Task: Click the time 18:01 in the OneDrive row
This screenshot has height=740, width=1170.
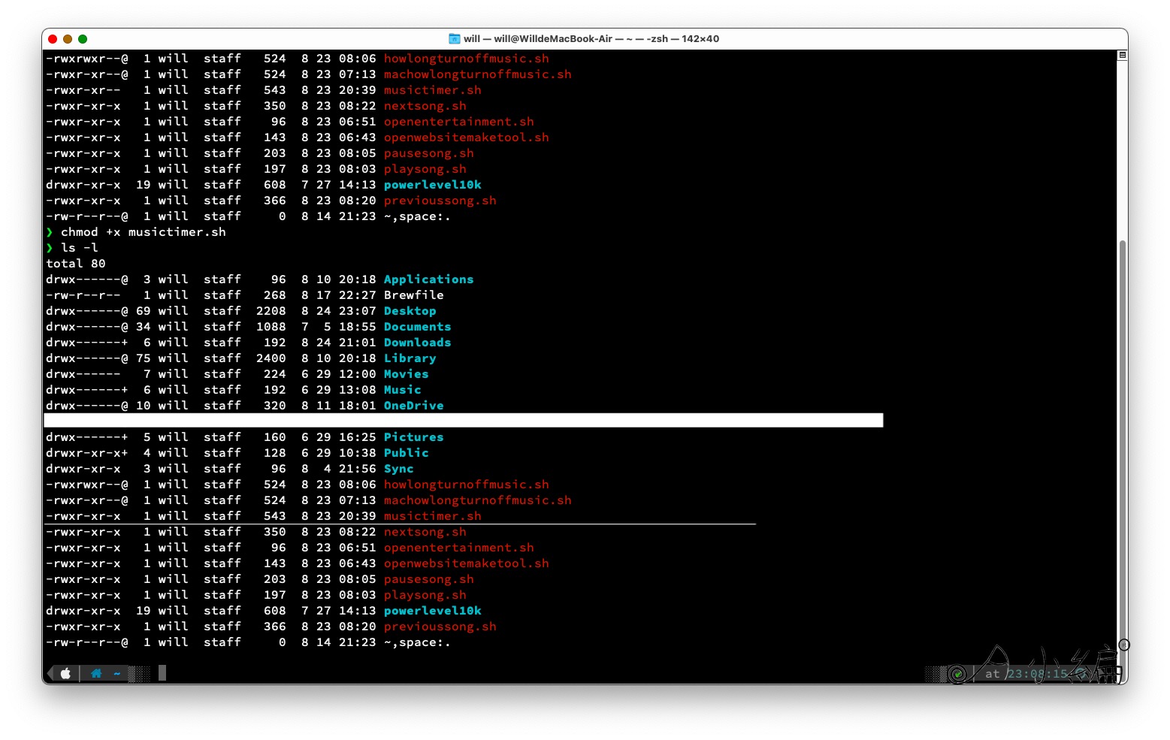Action: point(358,406)
